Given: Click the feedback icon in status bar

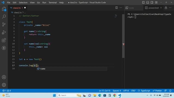Looking at the screenshot, I should point(166,91).
